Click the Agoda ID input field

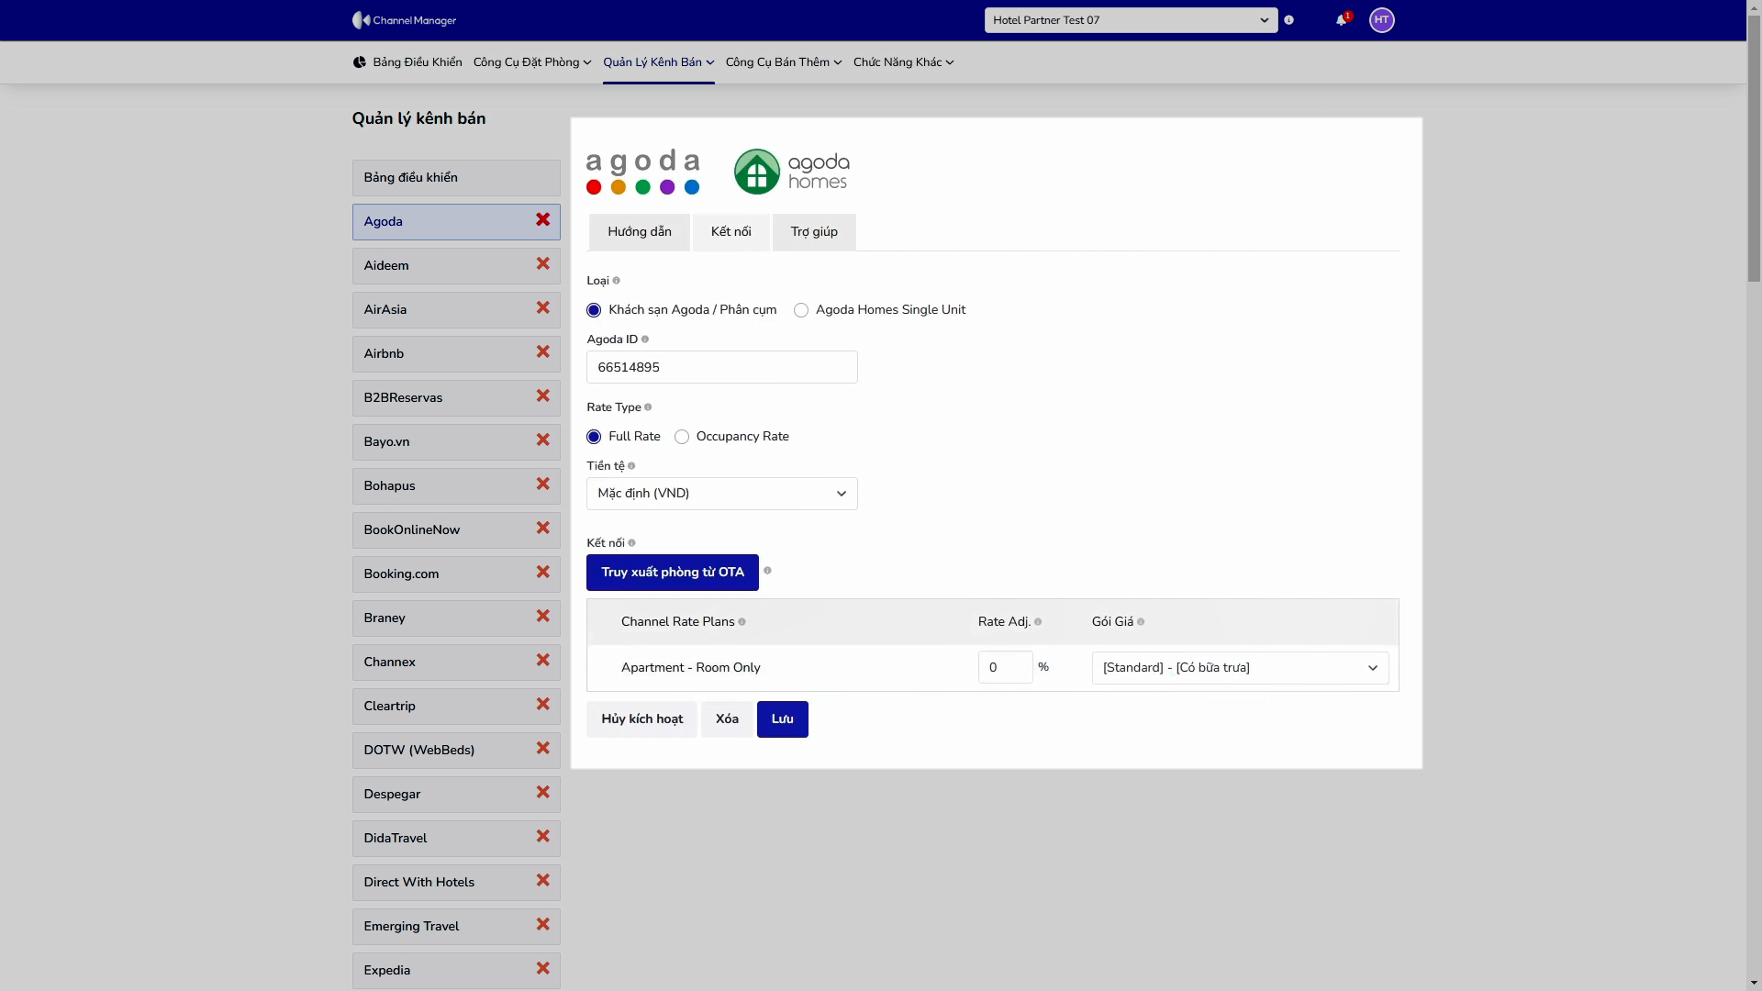pos(722,367)
